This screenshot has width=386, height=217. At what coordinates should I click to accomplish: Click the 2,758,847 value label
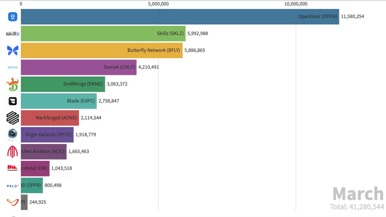pos(109,101)
